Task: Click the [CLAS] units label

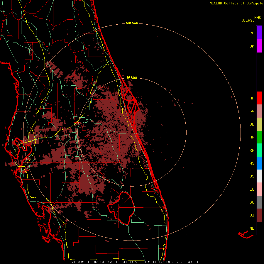Action: [248, 21]
